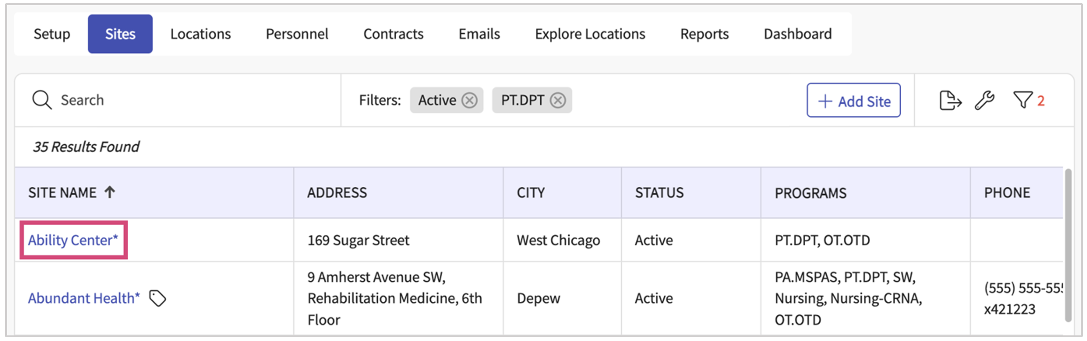This screenshot has width=1087, height=341.
Task: Sort the table by Status column header
Action: click(659, 193)
